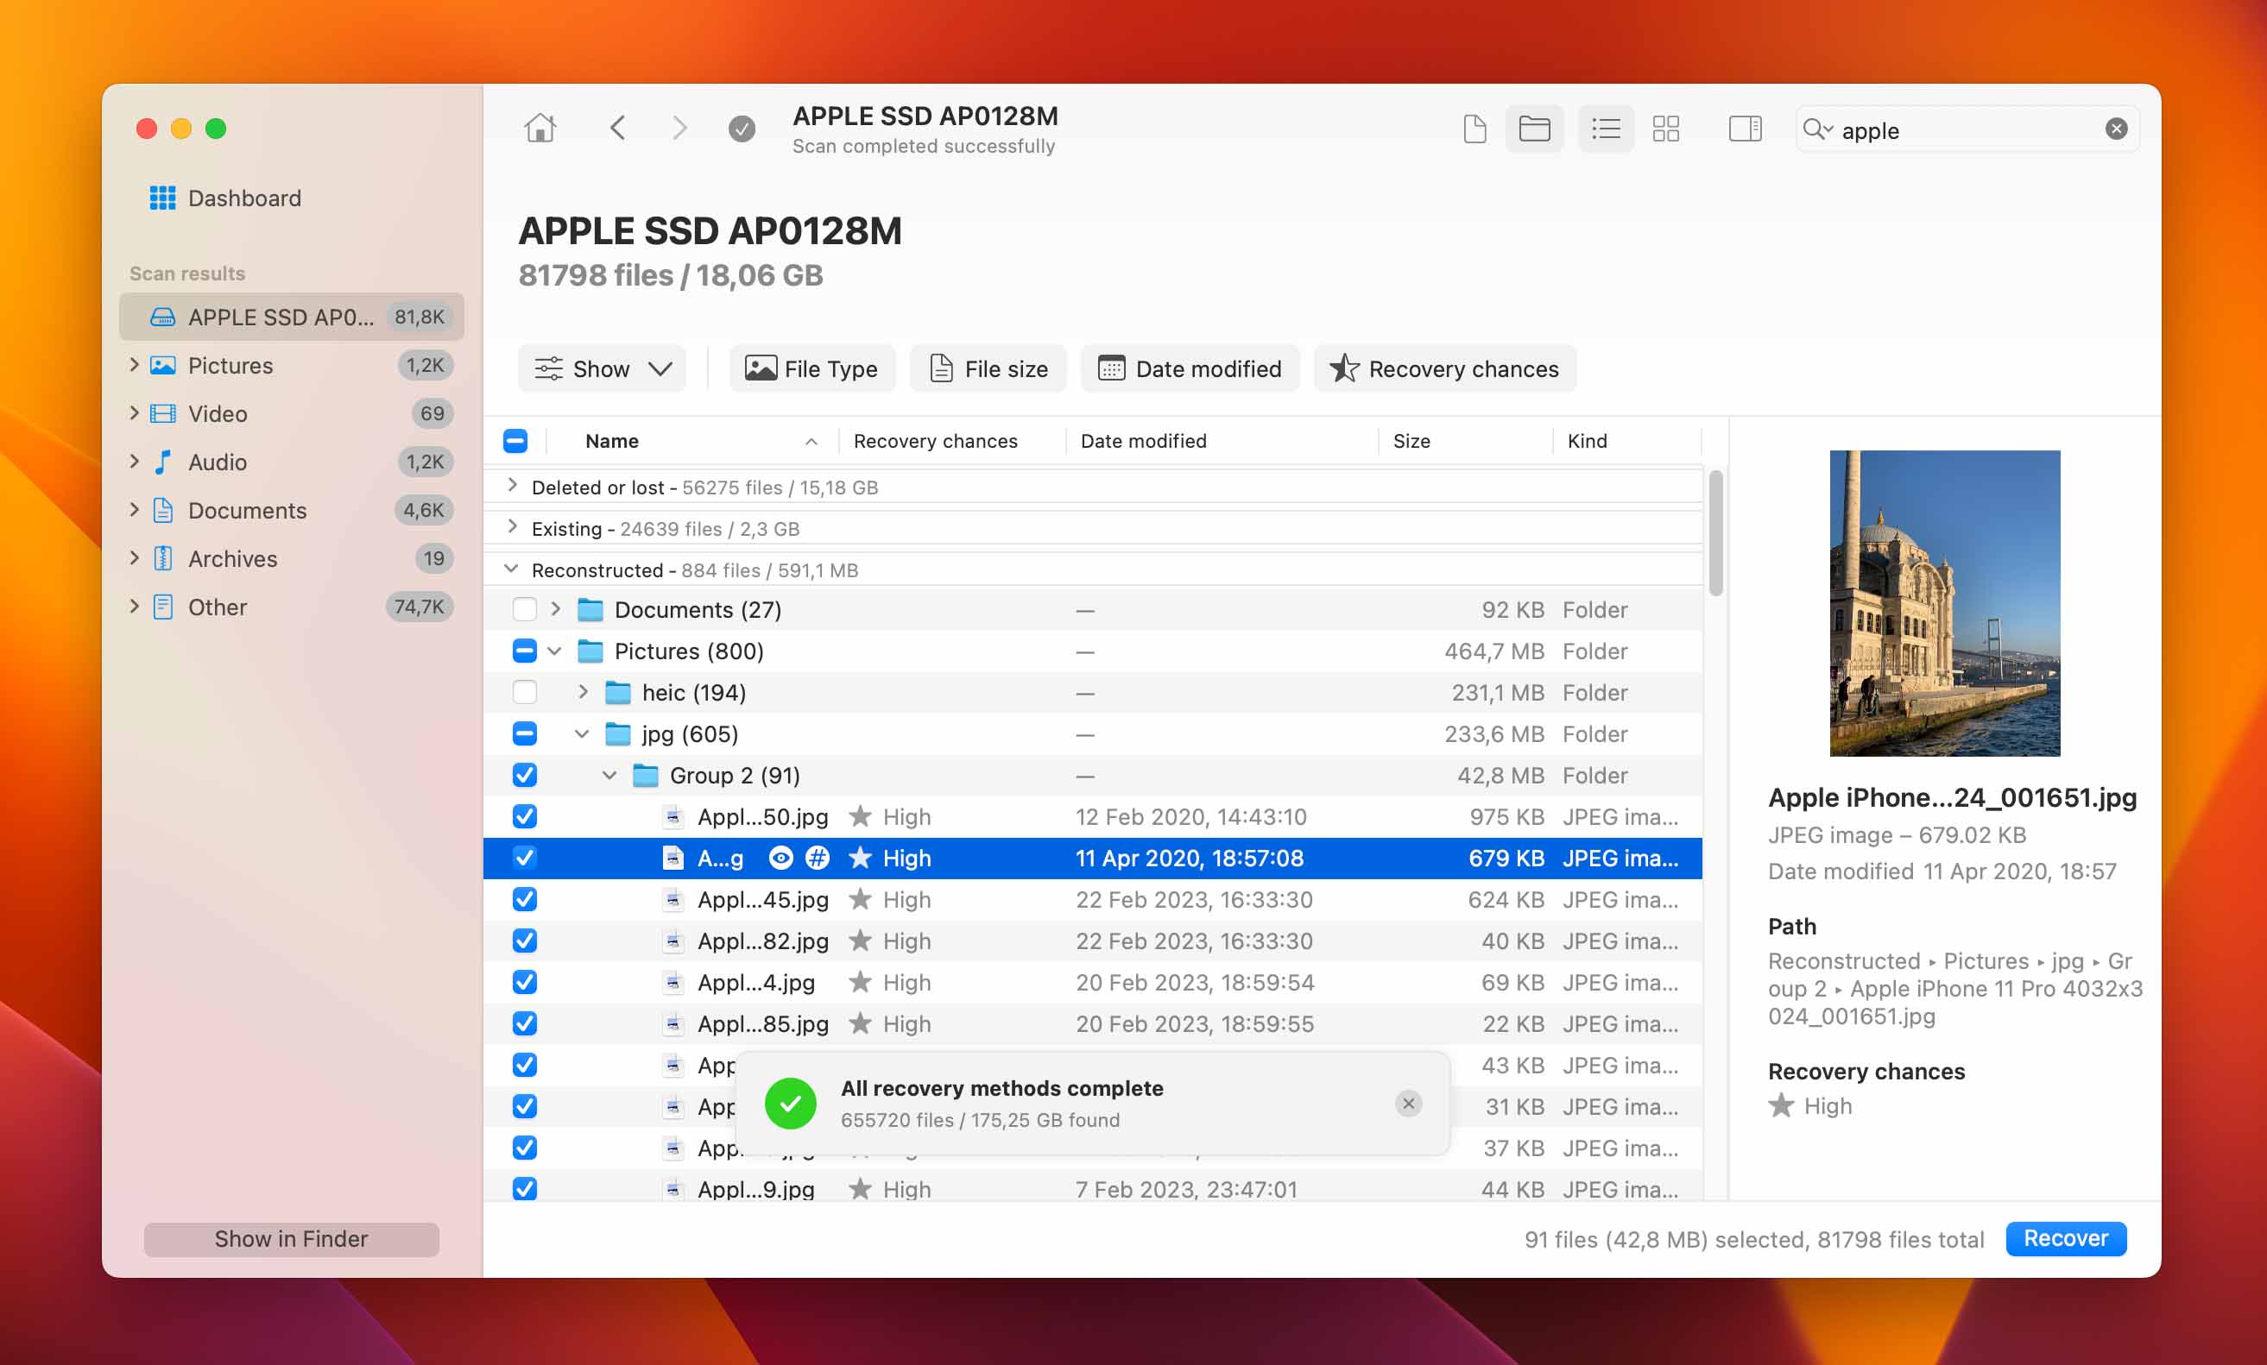Select APPLE SSD AP0... in scan results
This screenshot has height=1365, width=2267.
tap(291, 317)
